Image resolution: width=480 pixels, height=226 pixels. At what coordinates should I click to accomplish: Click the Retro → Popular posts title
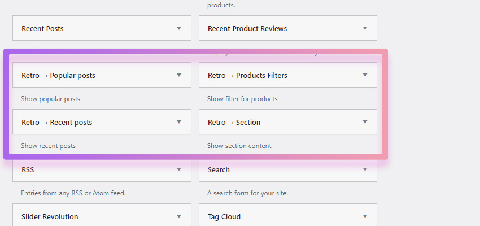point(58,75)
